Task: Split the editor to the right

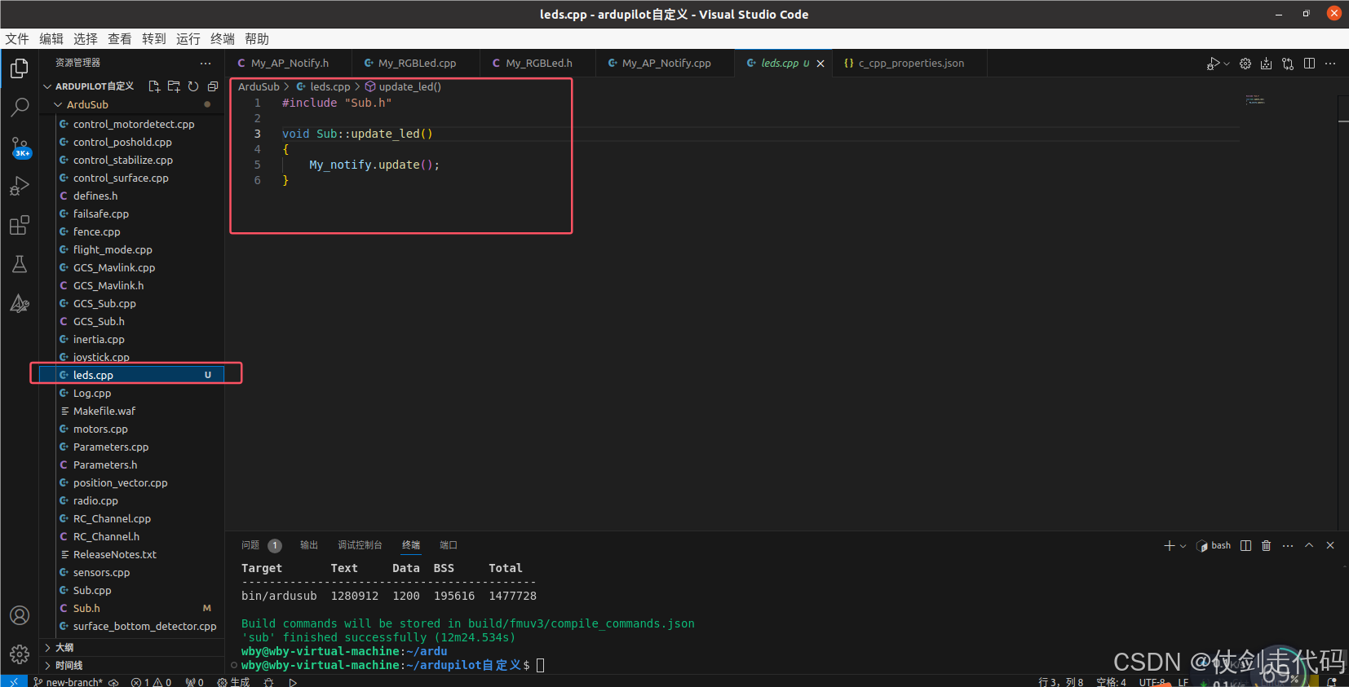Action: click(x=1309, y=64)
